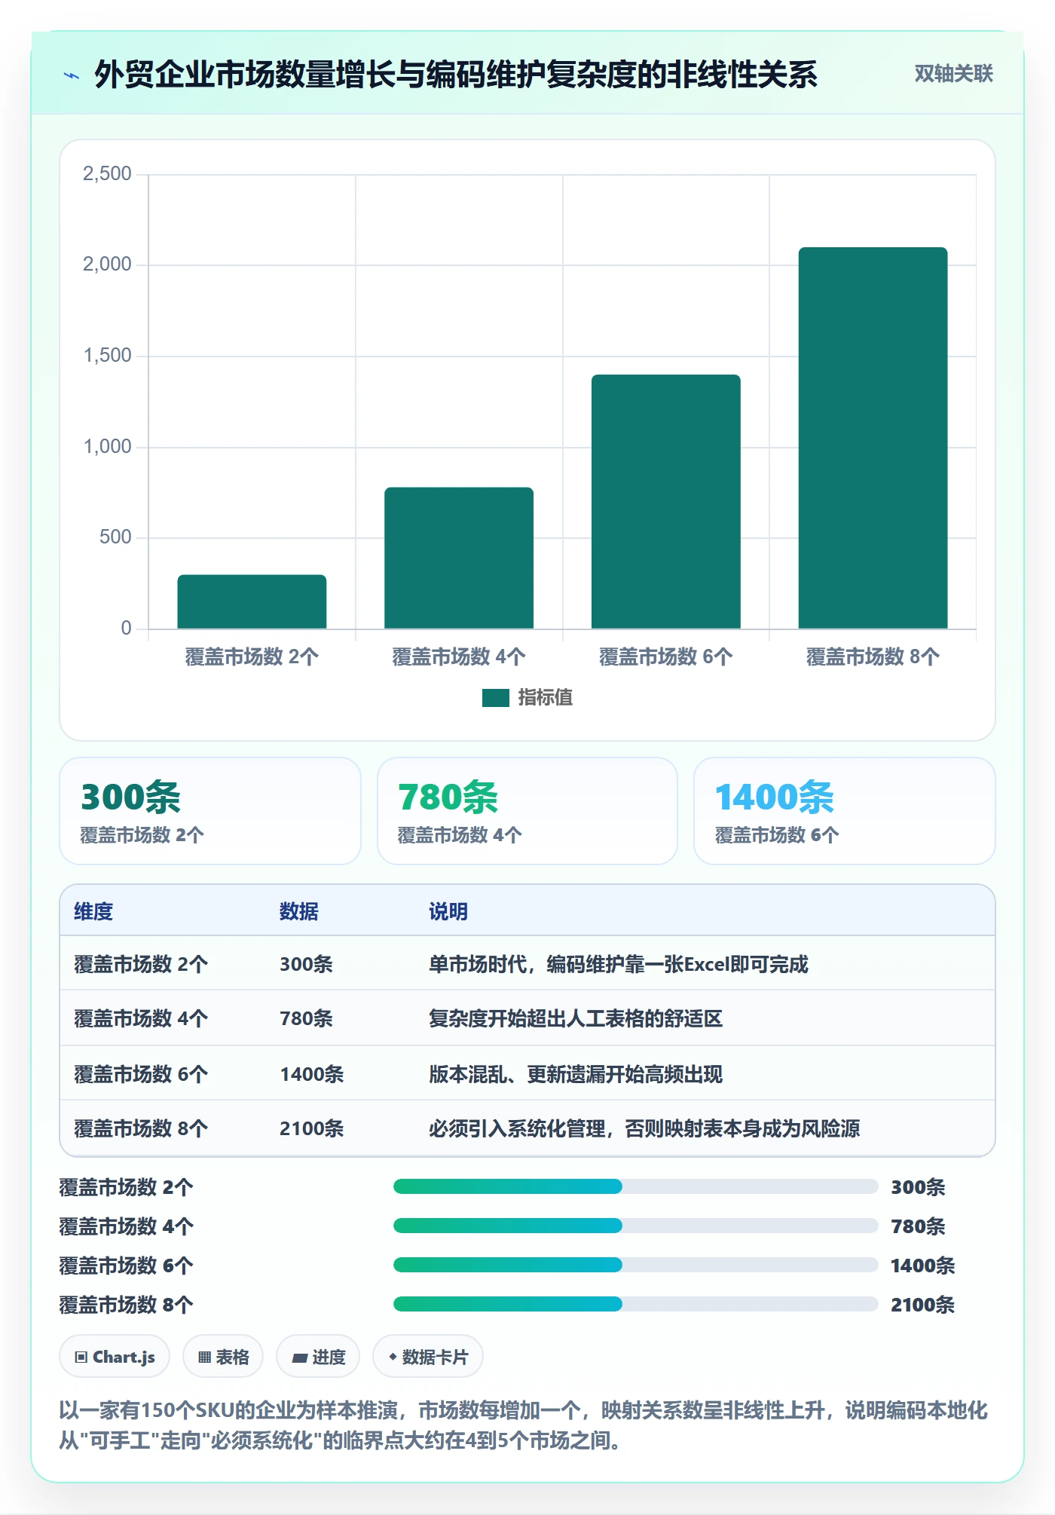This screenshot has width=1055, height=1515.
Task: Click the 1400条 progress value label
Action: point(923,1266)
